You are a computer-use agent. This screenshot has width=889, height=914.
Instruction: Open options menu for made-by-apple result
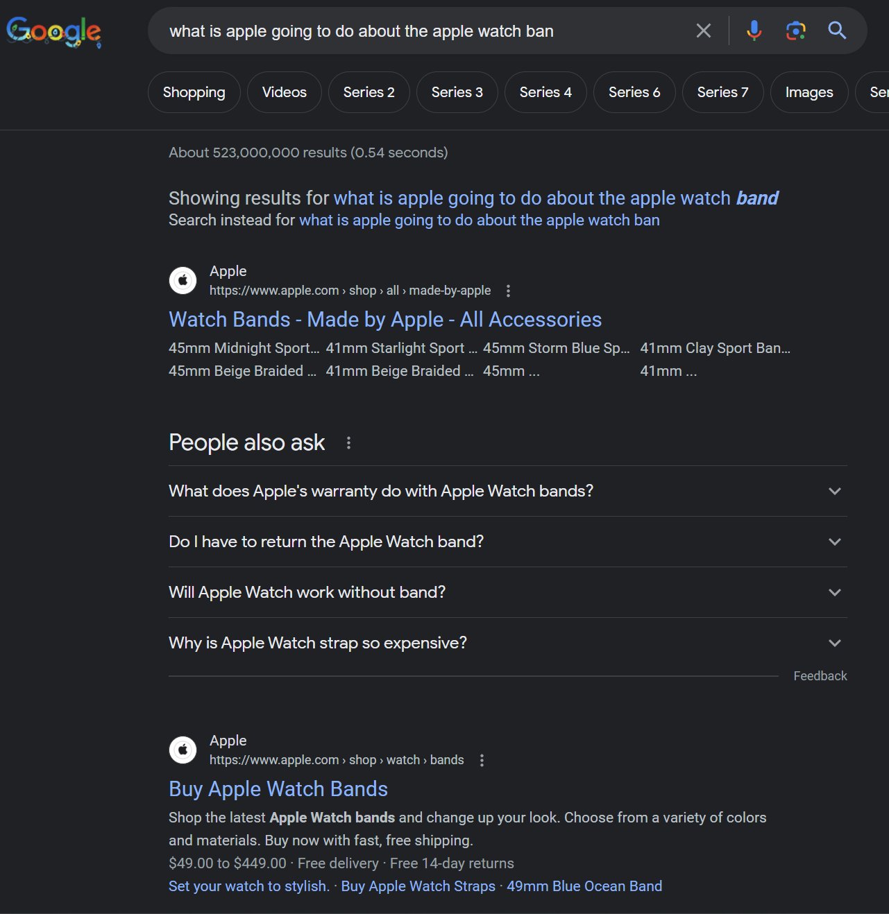tap(508, 291)
